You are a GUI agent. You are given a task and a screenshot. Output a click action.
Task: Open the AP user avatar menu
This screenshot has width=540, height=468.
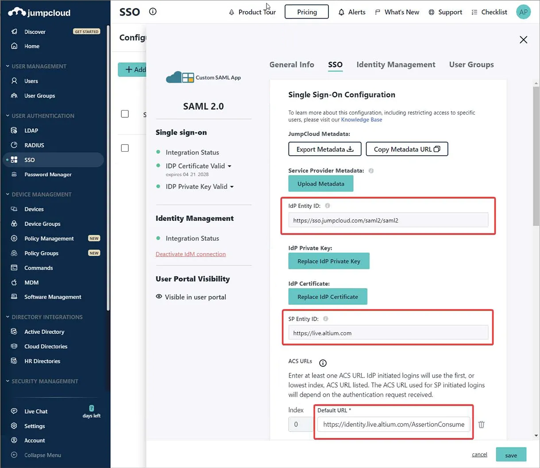point(524,12)
